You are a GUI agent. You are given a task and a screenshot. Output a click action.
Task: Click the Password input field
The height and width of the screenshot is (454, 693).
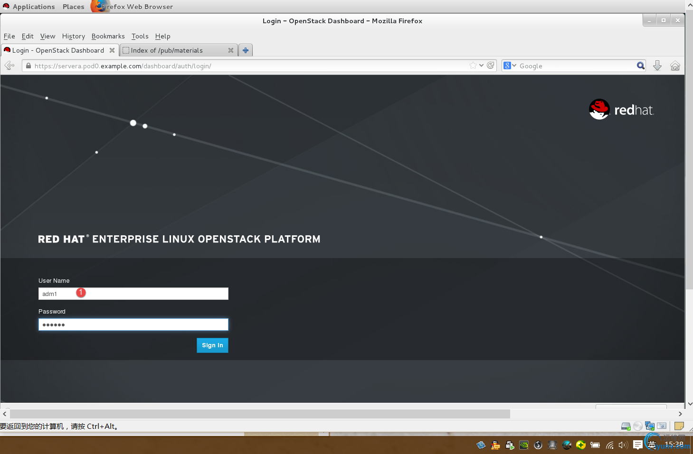click(x=133, y=324)
